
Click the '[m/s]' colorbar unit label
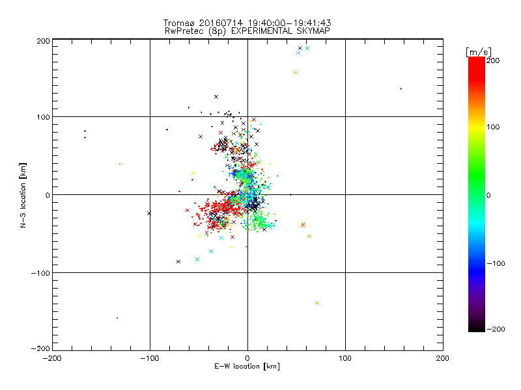pos(478,52)
